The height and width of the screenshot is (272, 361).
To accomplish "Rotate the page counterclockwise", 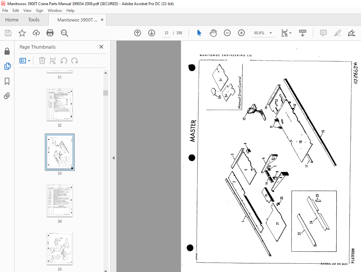I will click(x=64, y=61).
